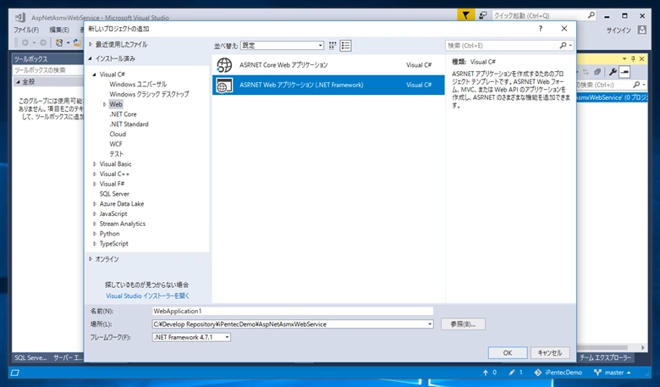Expand the TypeScript node
The image size is (660, 387).
94,244
